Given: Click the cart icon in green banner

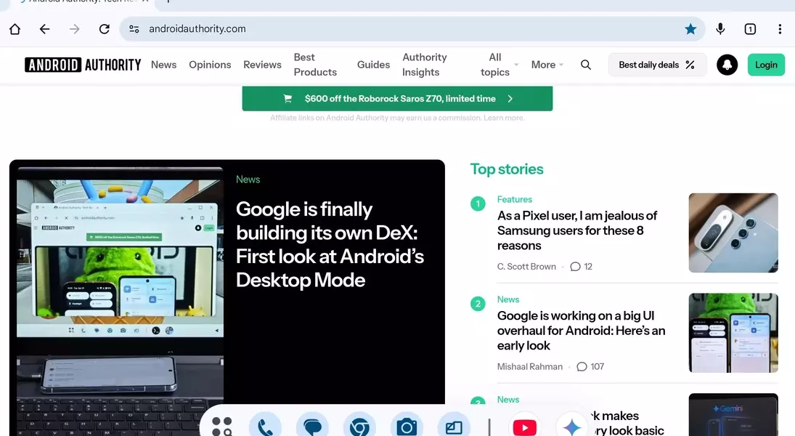Looking at the screenshot, I should click(288, 99).
